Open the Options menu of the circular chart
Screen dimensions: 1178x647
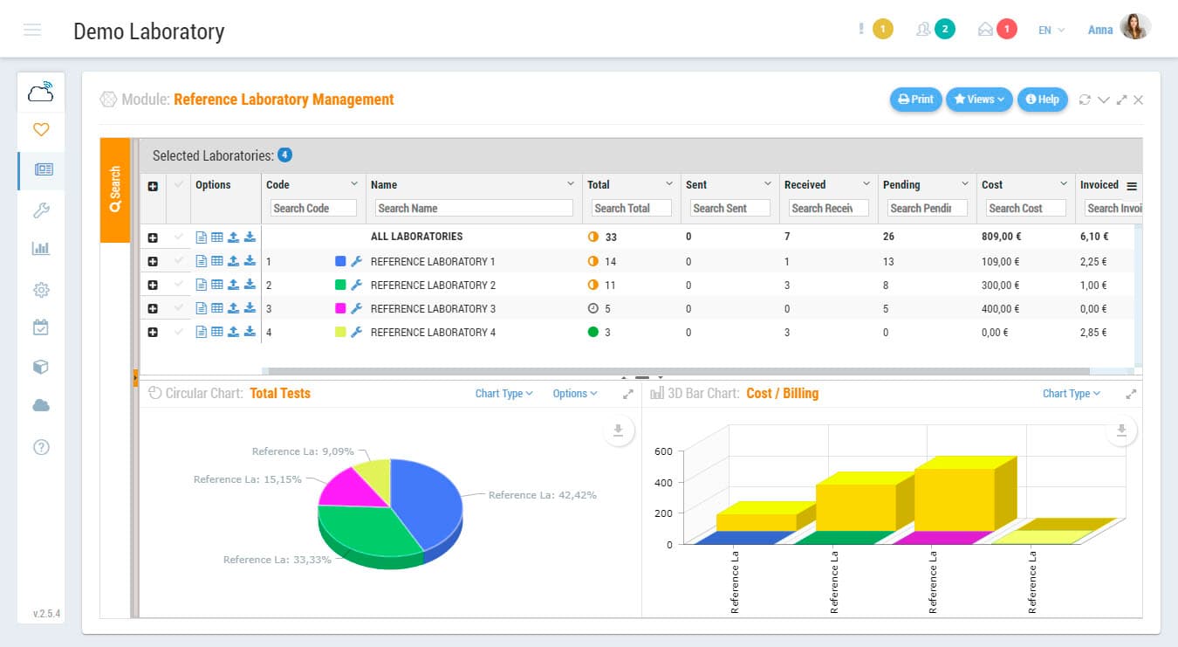(x=574, y=394)
